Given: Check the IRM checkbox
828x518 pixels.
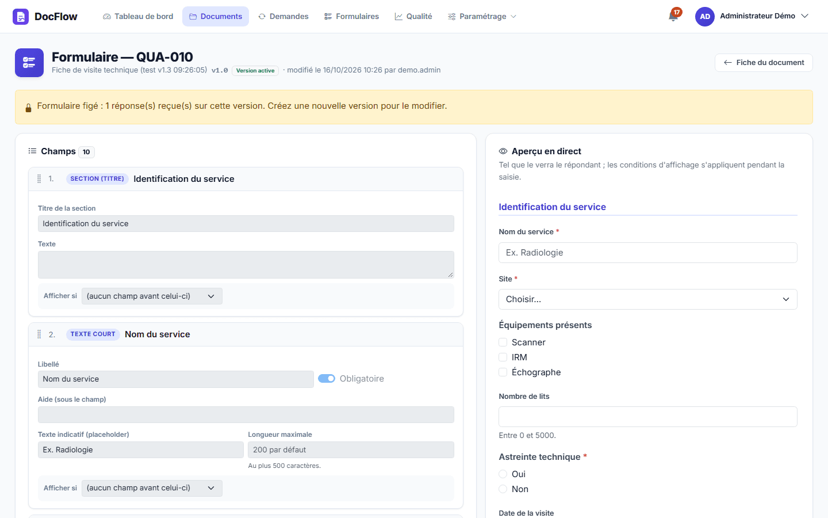Looking at the screenshot, I should pyautogui.click(x=503, y=357).
